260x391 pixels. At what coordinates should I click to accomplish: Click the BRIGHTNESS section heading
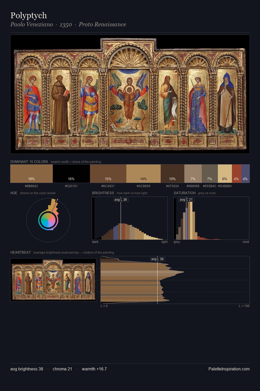(103, 193)
